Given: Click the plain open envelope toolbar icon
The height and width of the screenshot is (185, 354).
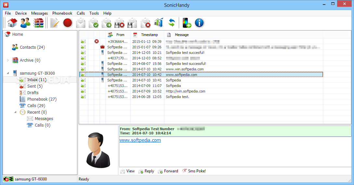Looking at the screenshot, I should click(81, 23).
